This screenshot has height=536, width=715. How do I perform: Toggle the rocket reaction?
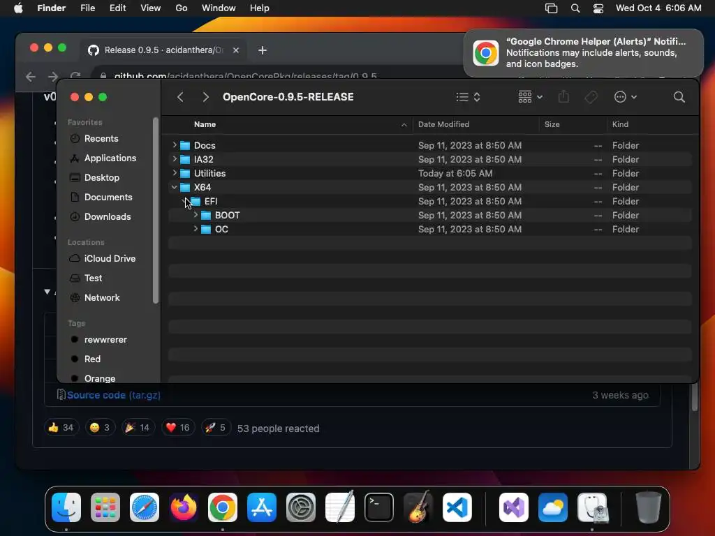[x=216, y=428]
